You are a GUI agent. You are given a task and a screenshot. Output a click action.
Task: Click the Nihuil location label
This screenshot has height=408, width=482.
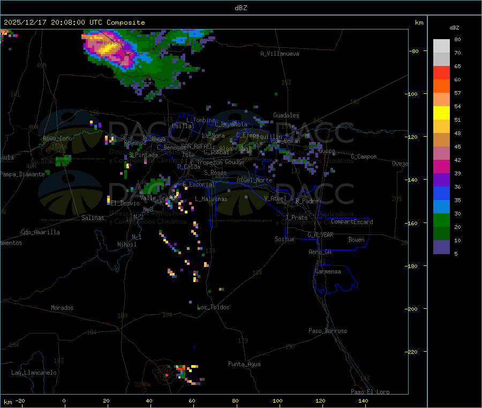[126, 244]
